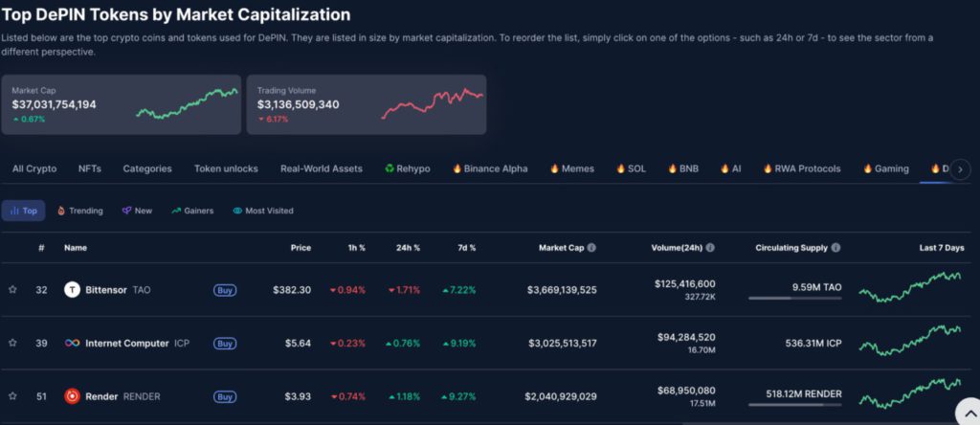Sort the list by 7d % column
Screen dimensions: 980x425
pos(465,248)
